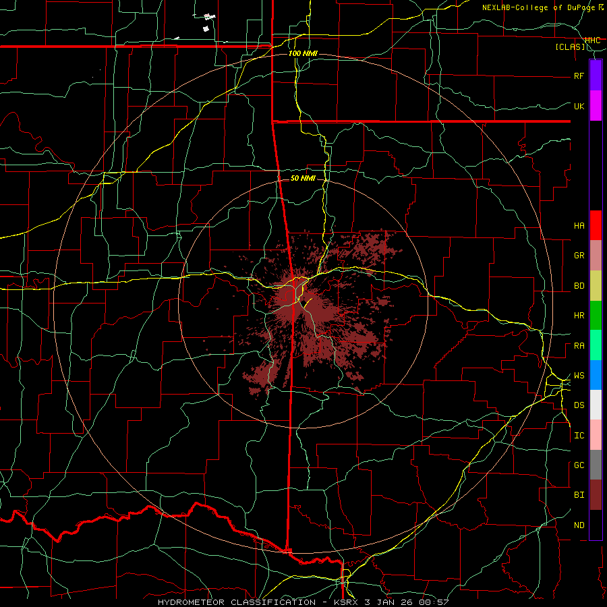Image resolution: width=607 pixels, height=607 pixels.
Task: Click the dark red BI legend swatch
Action: click(596, 495)
